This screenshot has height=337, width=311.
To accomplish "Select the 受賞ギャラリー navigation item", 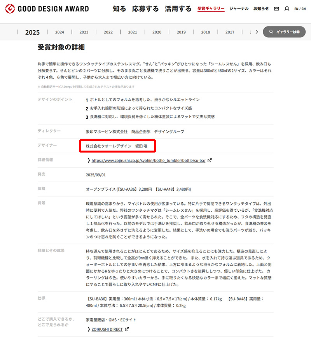I will click(x=211, y=9).
